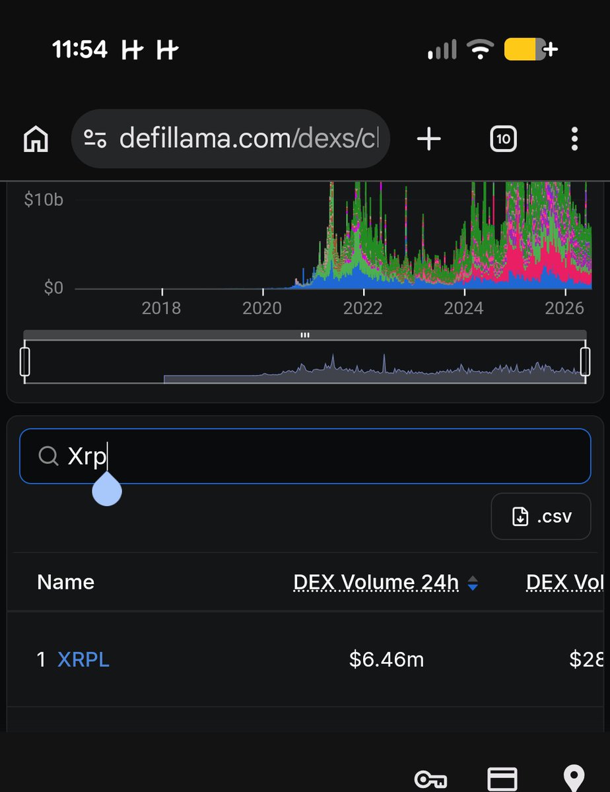Grab the left handle of chart range slider
The width and height of the screenshot is (610, 792).
coord(25,361)
